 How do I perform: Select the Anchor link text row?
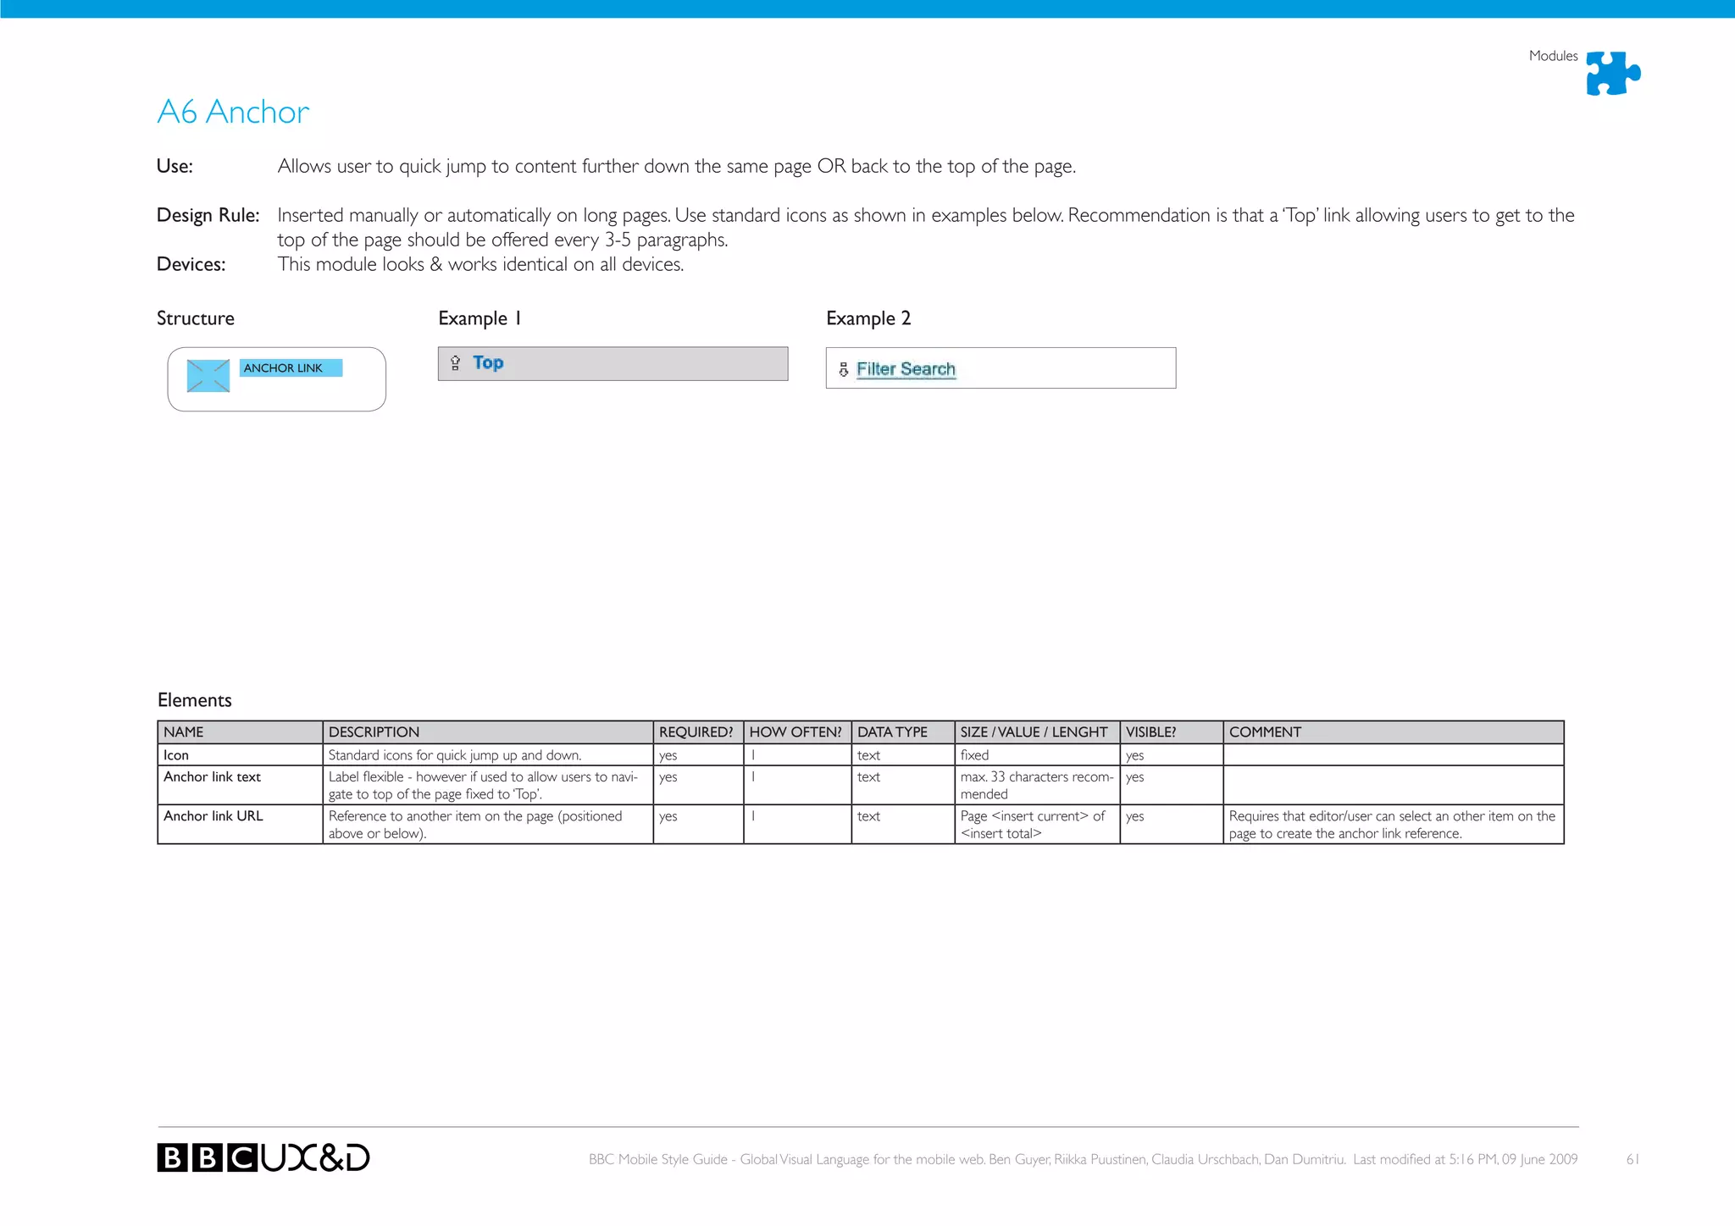(x=213, y=777)
